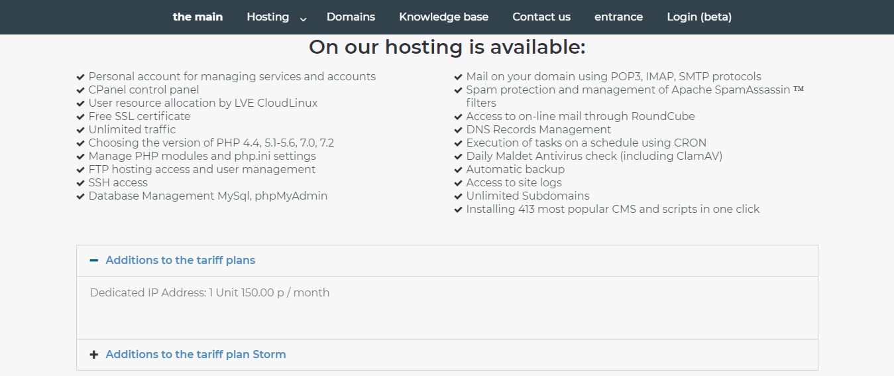Collapse the minus icon beside Additions to tariff plans
Screen dimensions: 894x376
(94, 261)
